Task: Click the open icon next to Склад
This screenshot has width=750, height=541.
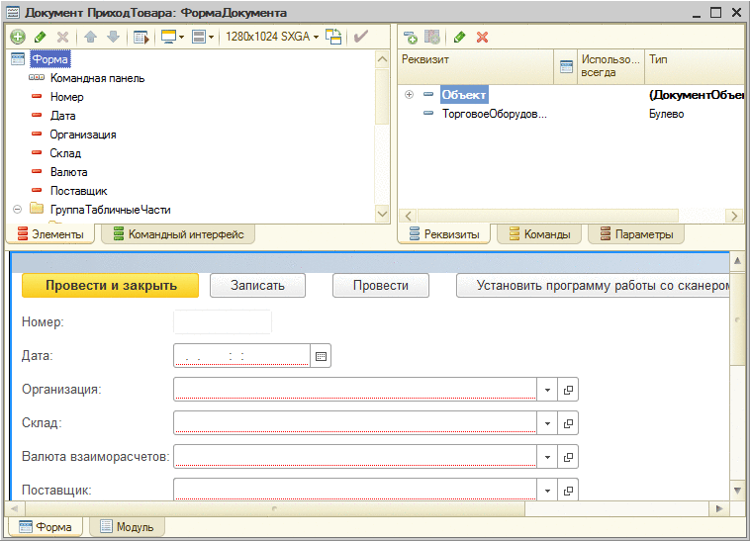Action: point(568,423)
